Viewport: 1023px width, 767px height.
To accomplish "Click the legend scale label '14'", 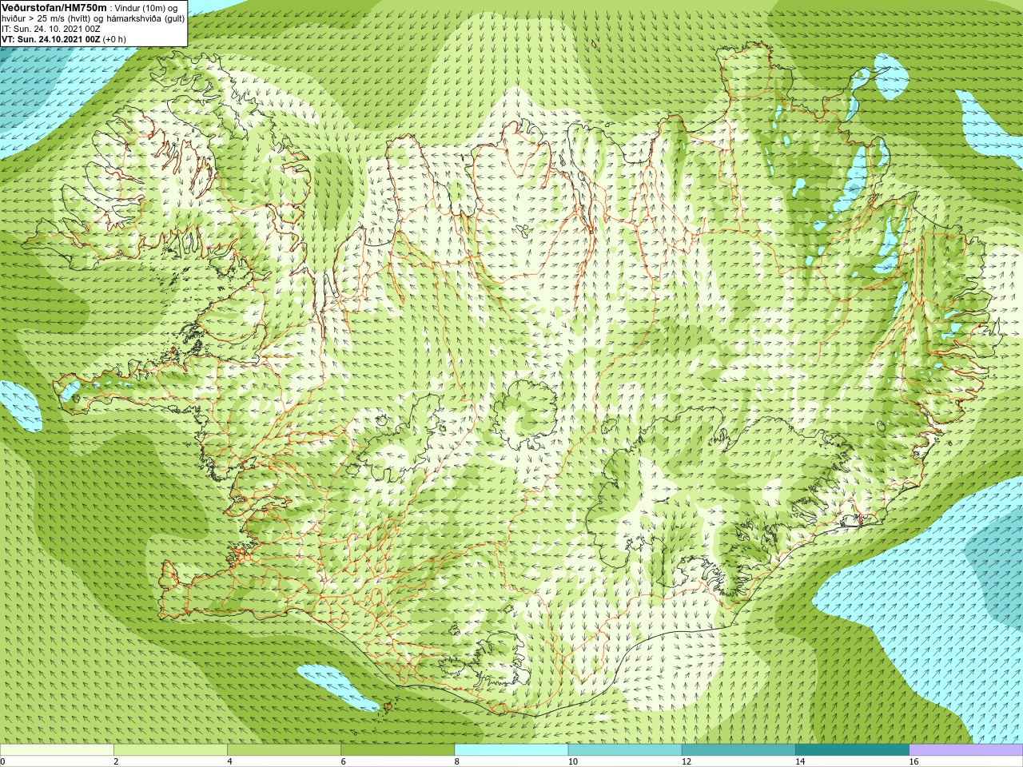I will 800,761.
